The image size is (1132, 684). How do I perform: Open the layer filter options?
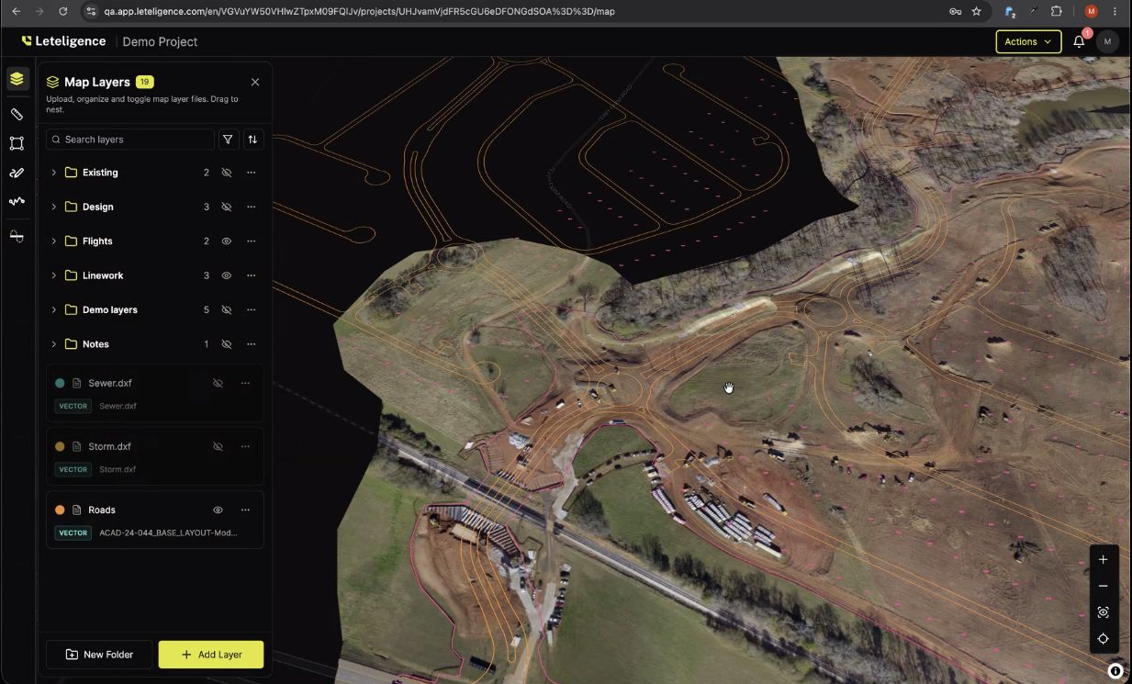tap(228, 140)
